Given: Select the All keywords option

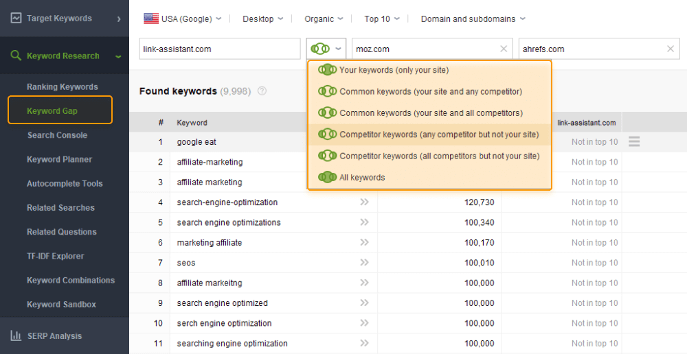Looking at the screenshot, I should pyautogui.click(x=429, y=177).
